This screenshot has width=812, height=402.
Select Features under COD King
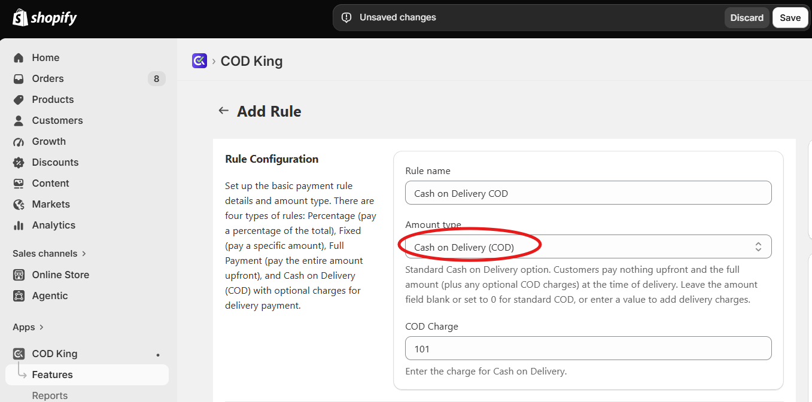[x=87, y=374]
